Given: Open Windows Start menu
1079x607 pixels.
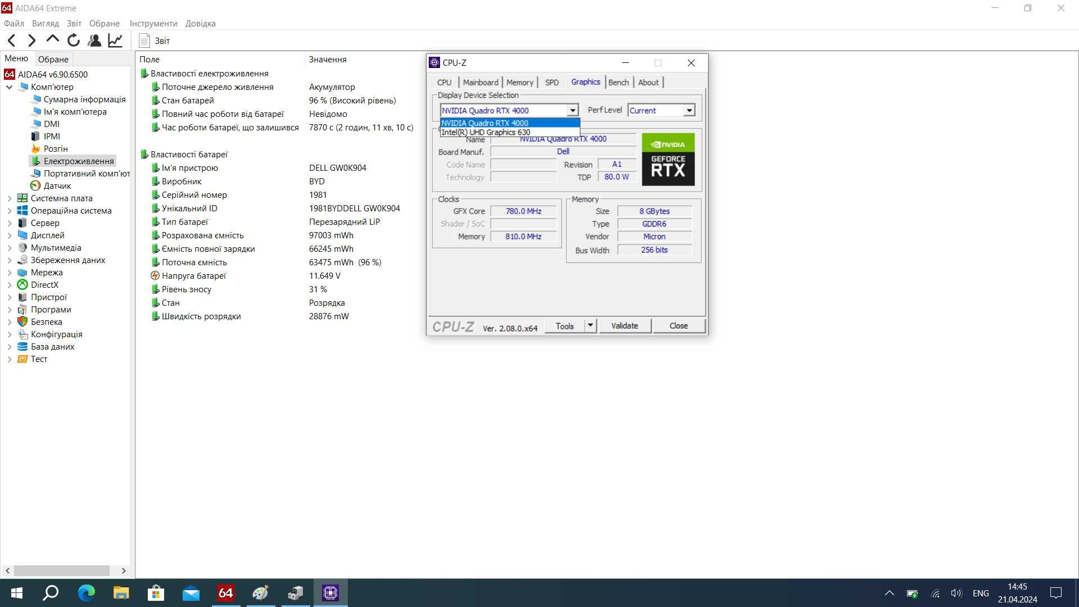Looking at the screenshot, I should coord(16,593).
